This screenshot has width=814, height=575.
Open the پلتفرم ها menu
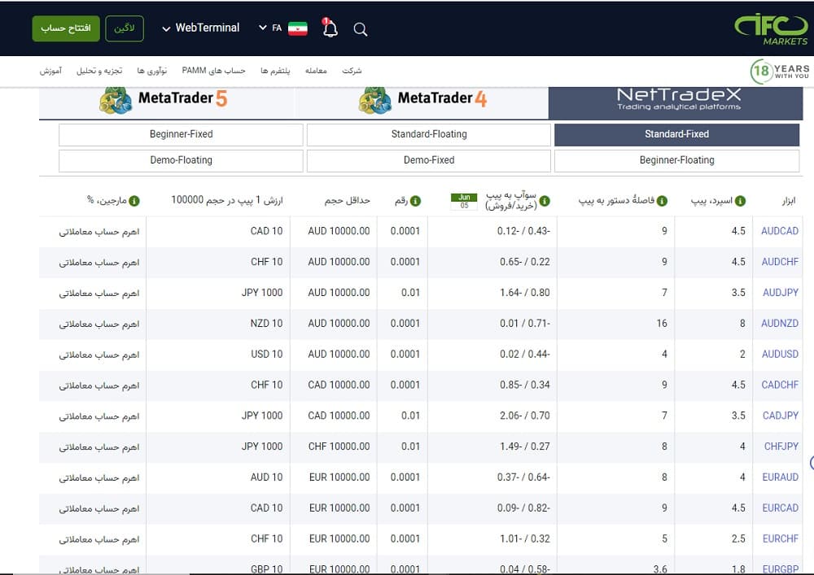(x=275, y=71)
